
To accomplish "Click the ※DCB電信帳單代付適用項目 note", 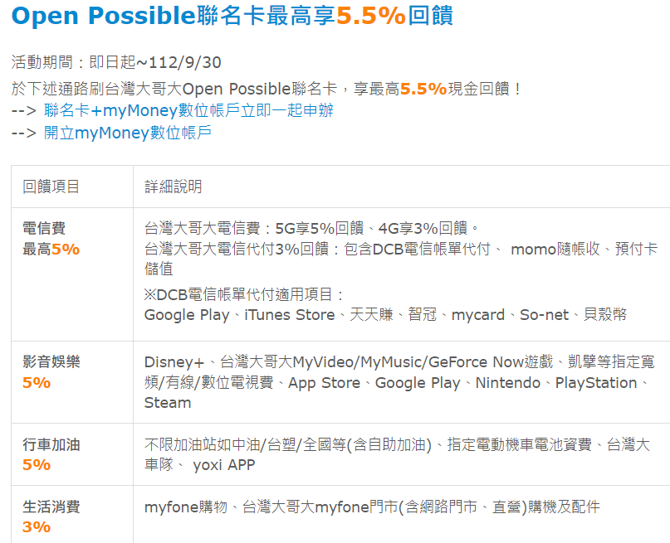I will coord(244,294).
